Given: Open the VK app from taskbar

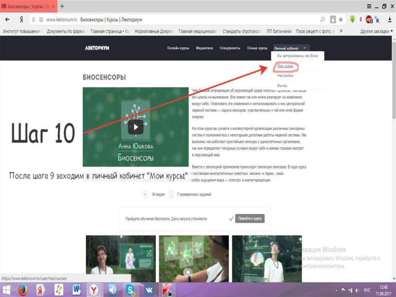Looking at the screenshot, I should coord(149,290).
